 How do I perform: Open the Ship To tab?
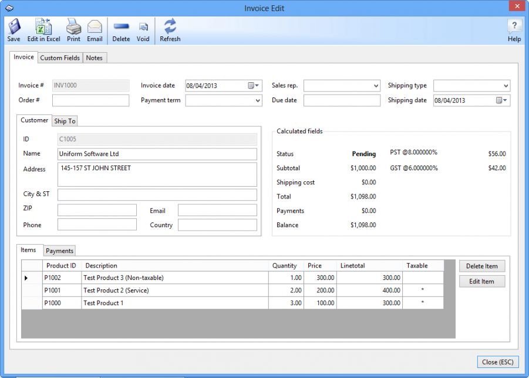coord(65,121)
